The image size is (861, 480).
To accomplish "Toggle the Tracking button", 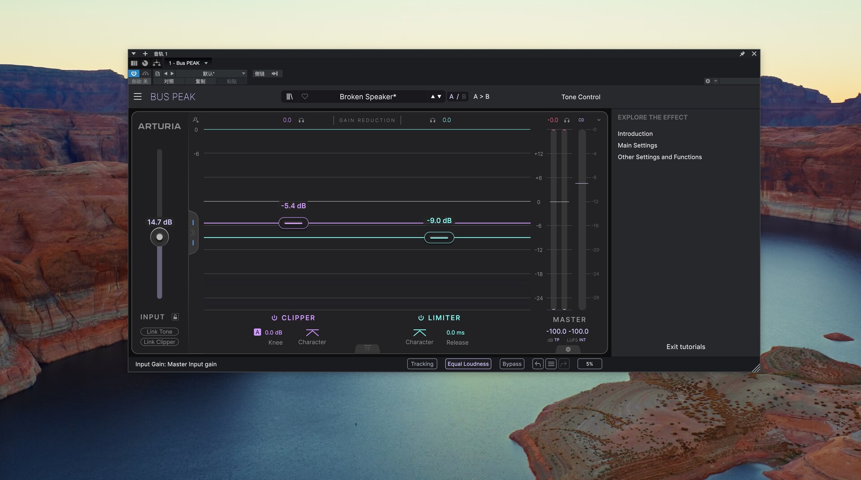I will [x=422, y=364].
